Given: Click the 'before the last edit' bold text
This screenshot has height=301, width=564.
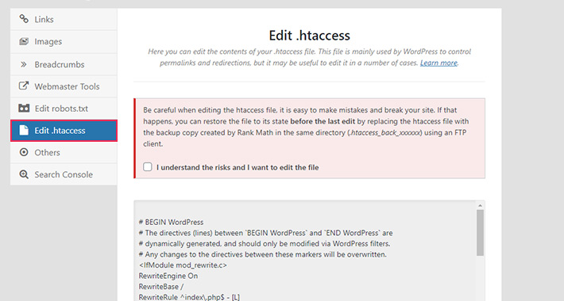Looking at the screenshot, I should pyautogui.click(x=323, y=121).
